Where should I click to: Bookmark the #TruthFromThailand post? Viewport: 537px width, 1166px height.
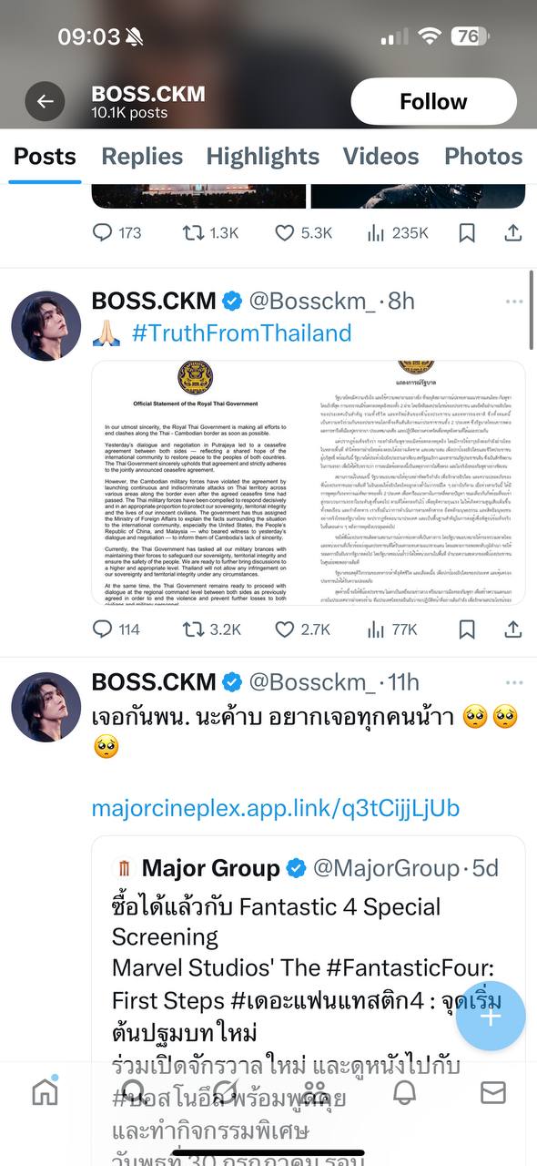coord(467,629)
